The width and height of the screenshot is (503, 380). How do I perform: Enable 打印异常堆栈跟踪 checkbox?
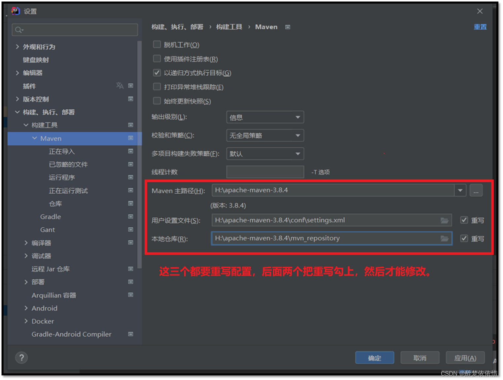point(157,87)
